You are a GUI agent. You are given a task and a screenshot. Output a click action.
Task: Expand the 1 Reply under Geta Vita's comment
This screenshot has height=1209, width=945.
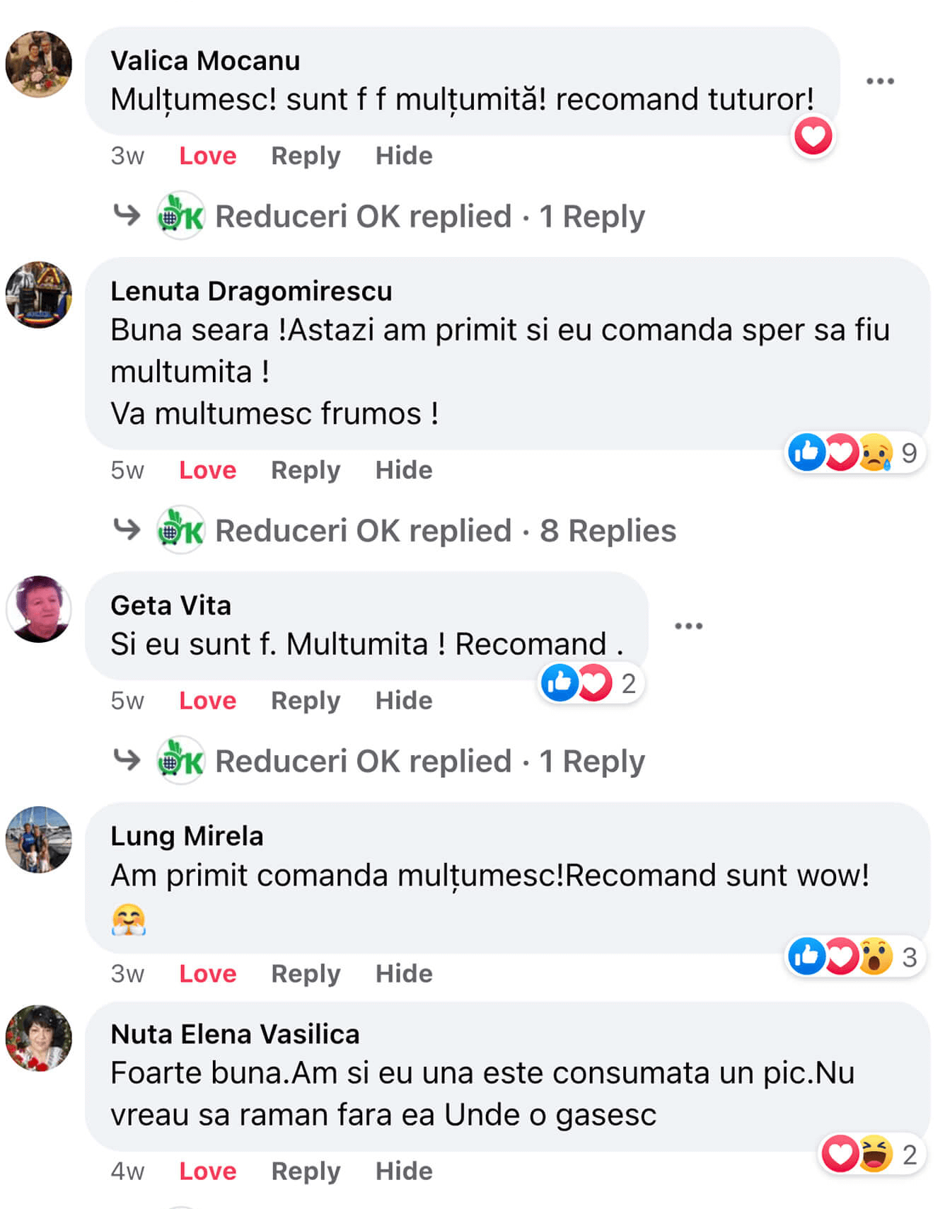429,762
